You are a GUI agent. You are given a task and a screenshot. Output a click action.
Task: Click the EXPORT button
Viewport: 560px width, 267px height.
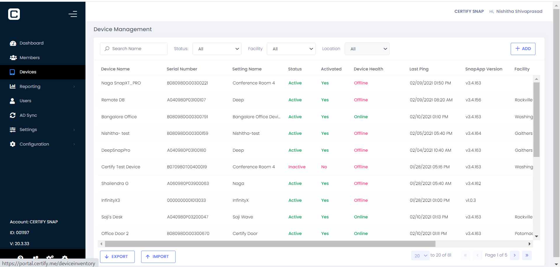point(117,257)
